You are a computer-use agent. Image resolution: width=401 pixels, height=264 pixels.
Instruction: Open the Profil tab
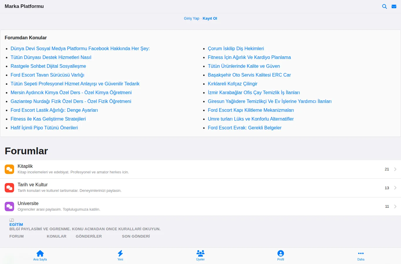point(281,255)
